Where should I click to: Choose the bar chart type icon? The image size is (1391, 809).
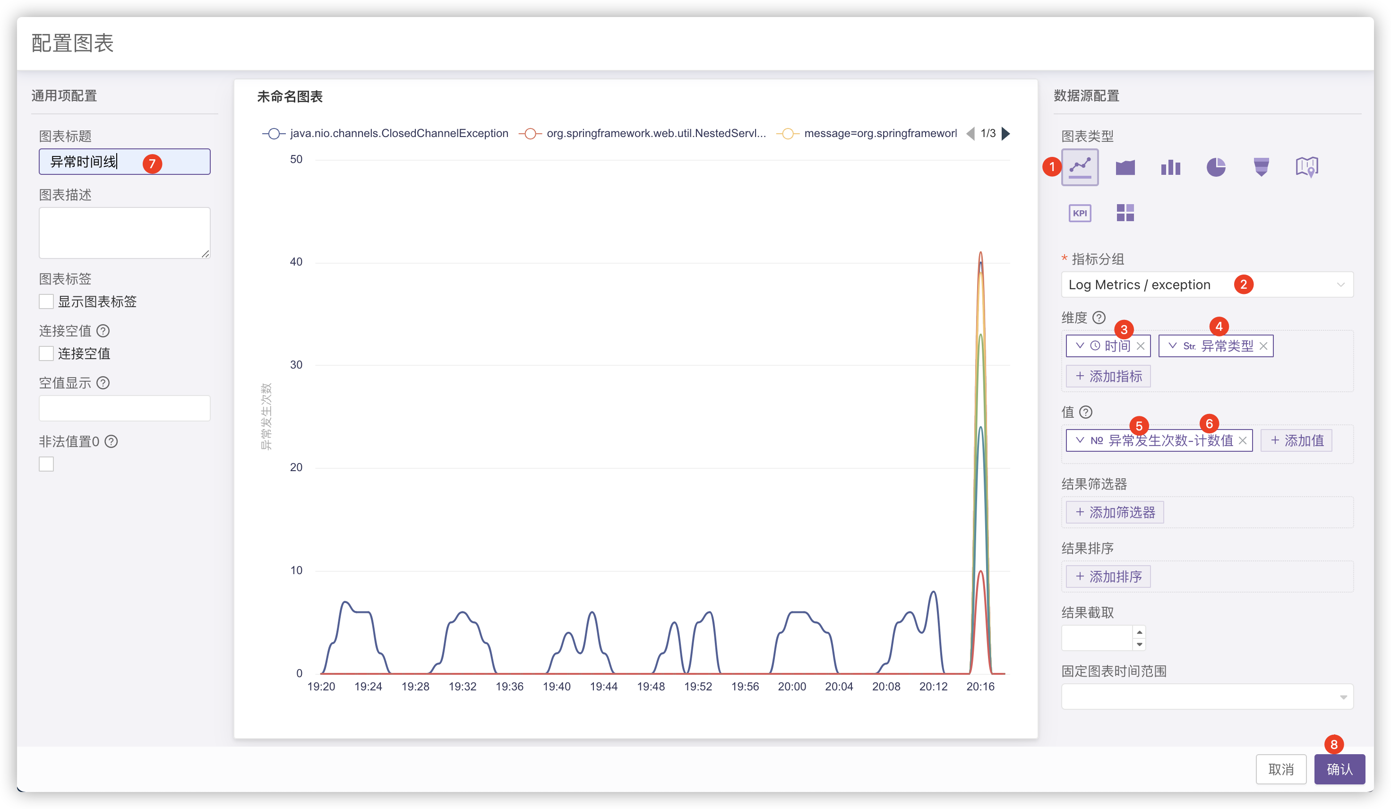(x=1170, y=167)
